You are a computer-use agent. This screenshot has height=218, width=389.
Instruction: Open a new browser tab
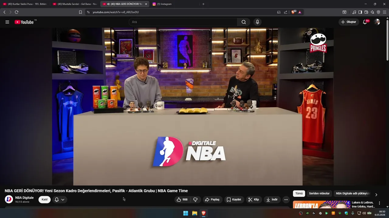[203, 4]
